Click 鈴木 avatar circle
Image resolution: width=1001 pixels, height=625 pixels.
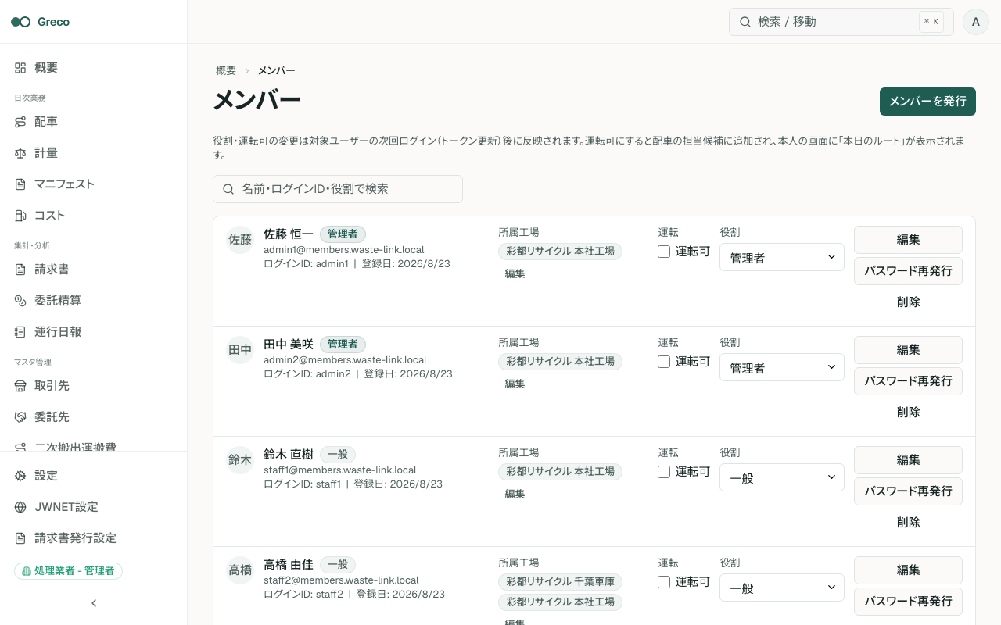[x=240, y=460]
